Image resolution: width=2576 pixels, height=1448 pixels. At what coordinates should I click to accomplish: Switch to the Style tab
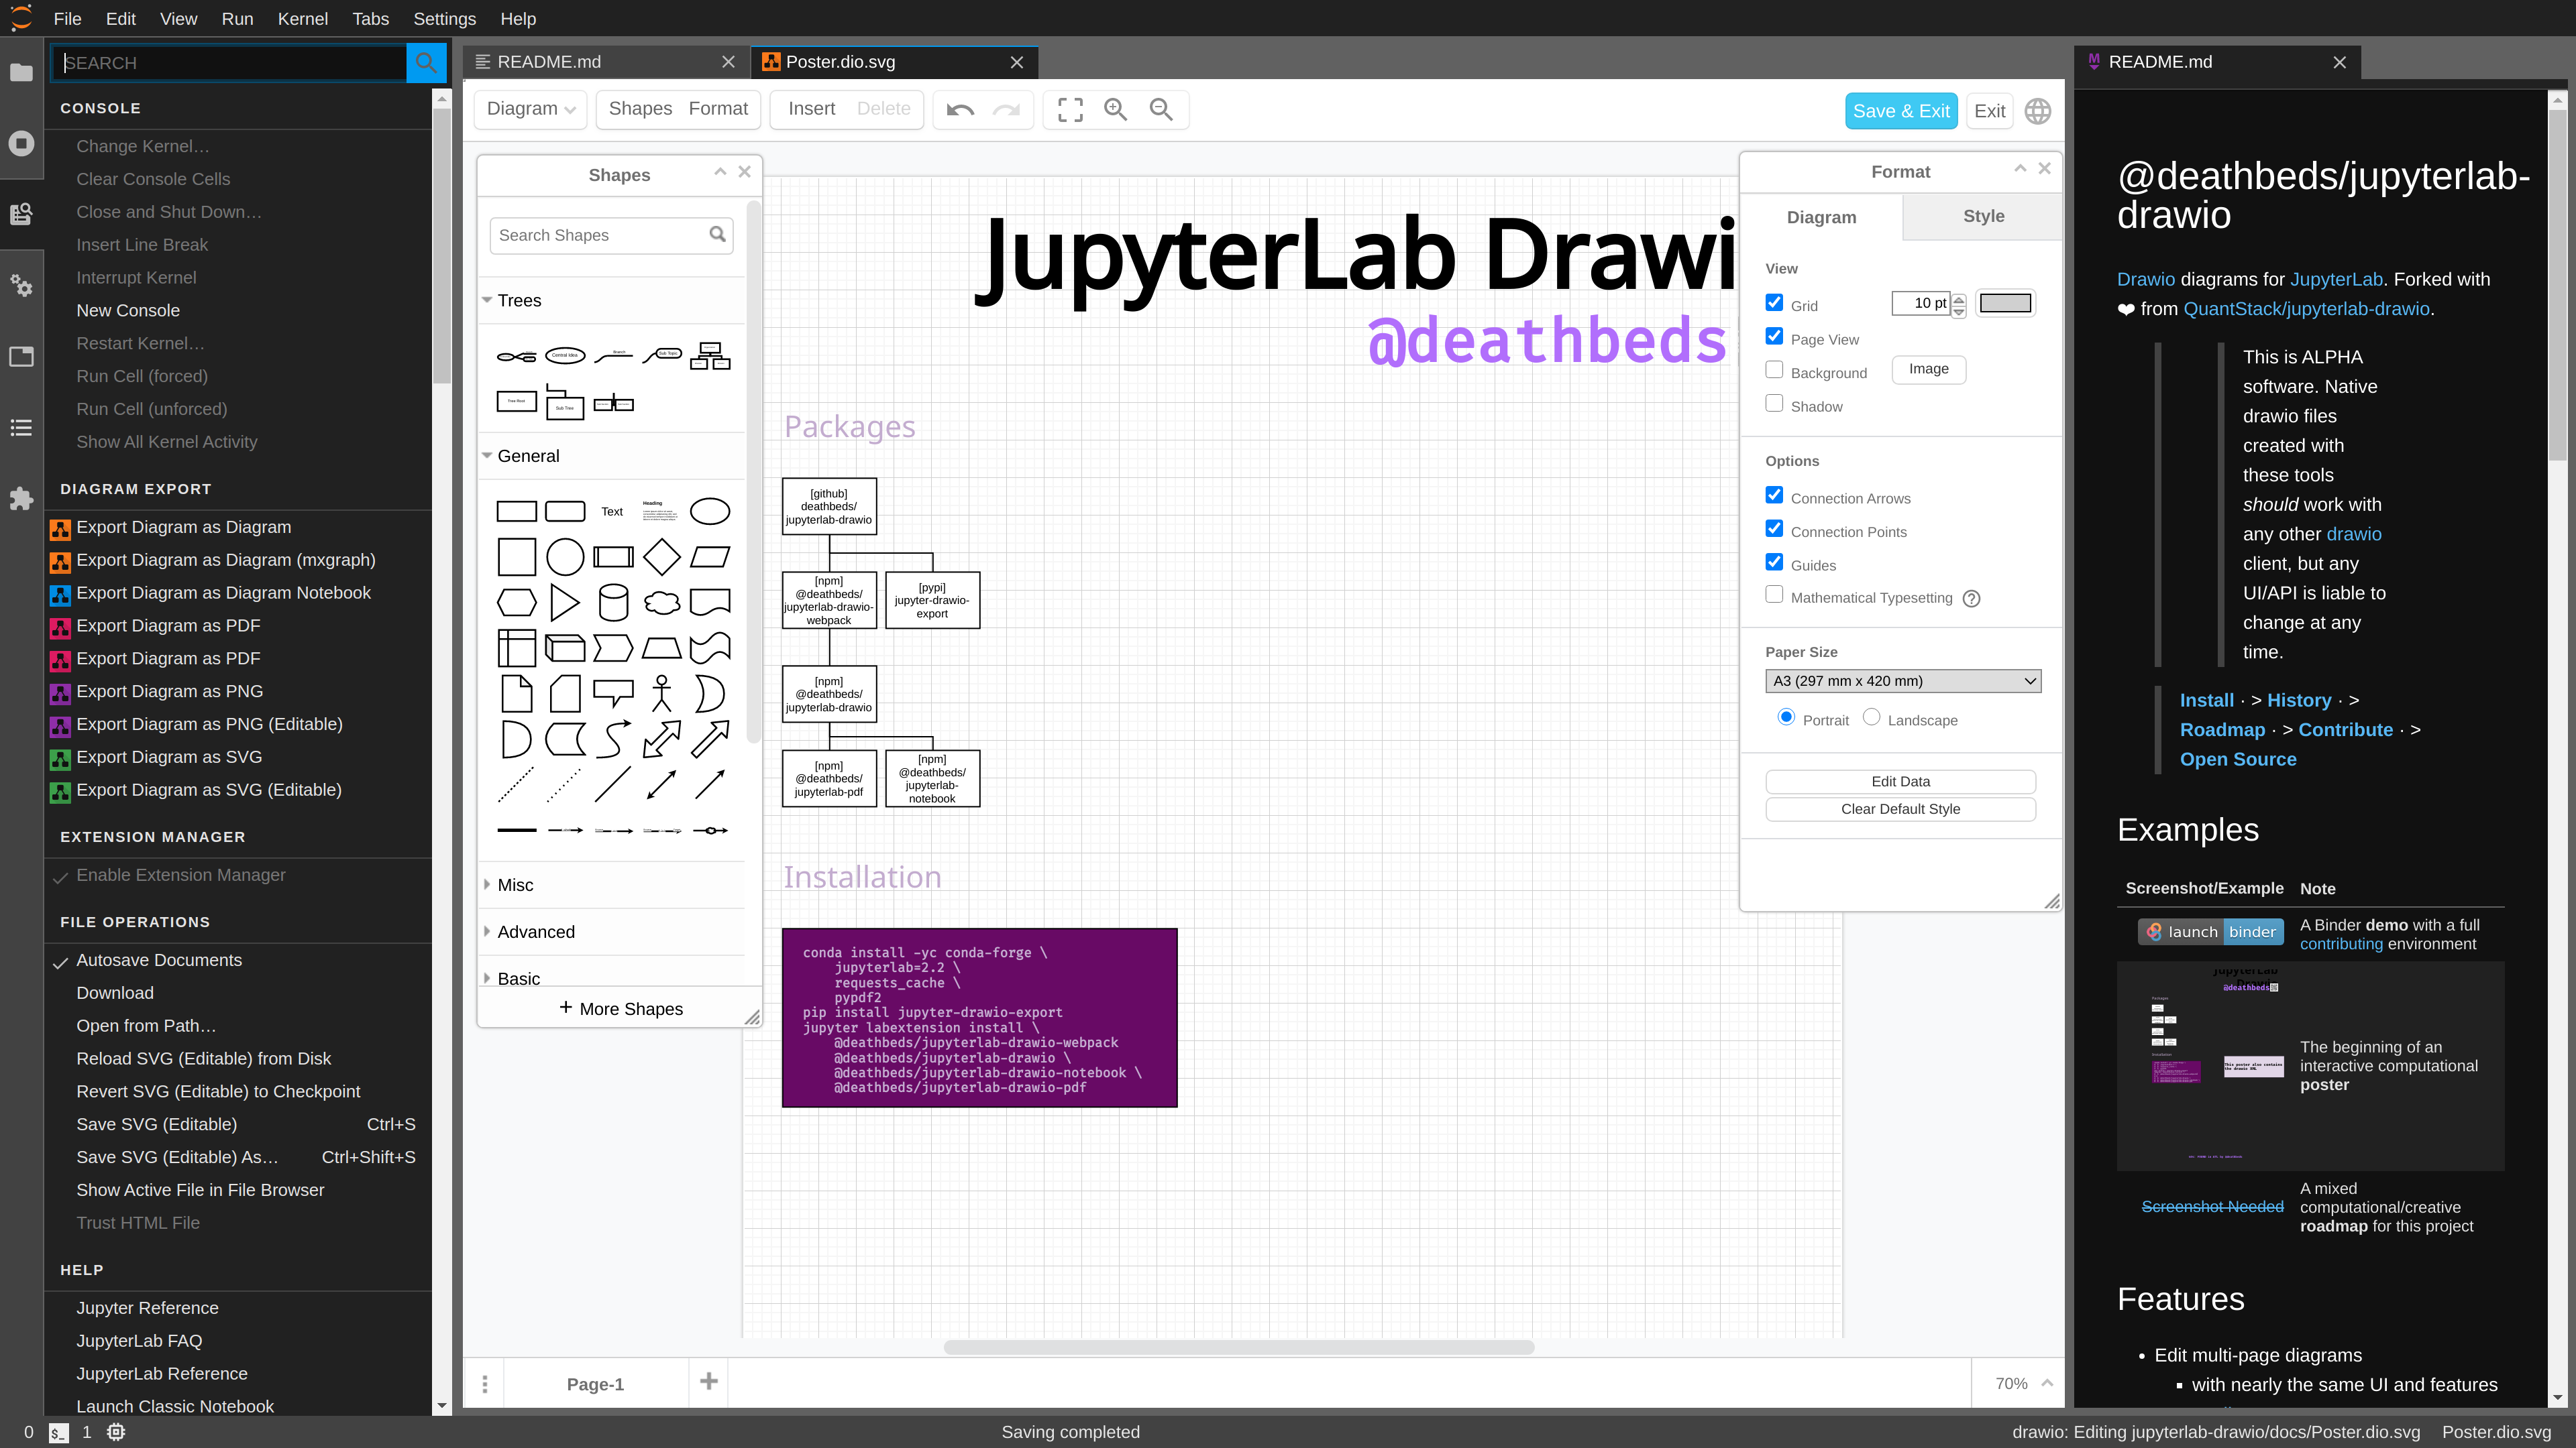[1983, 216]
